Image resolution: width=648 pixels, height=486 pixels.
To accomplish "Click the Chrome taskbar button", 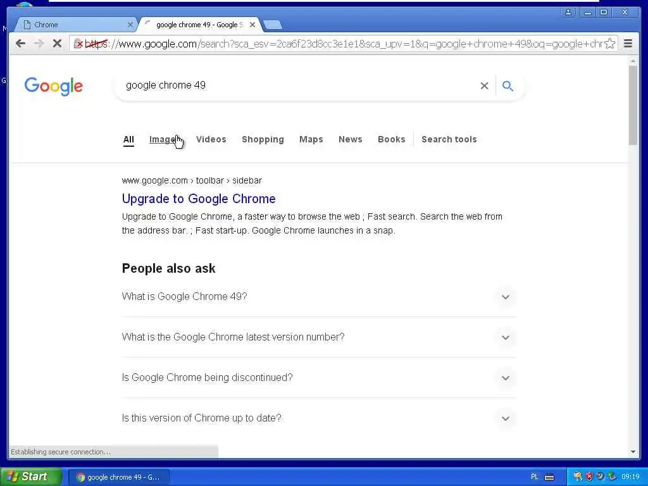I will (118, 477).
